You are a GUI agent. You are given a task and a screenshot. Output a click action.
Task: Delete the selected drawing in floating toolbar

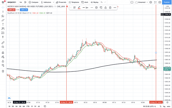click(x=110, y=8)
